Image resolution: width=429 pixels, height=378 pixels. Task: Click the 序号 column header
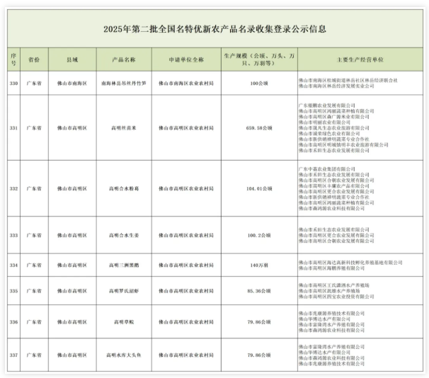coord(13,59)
